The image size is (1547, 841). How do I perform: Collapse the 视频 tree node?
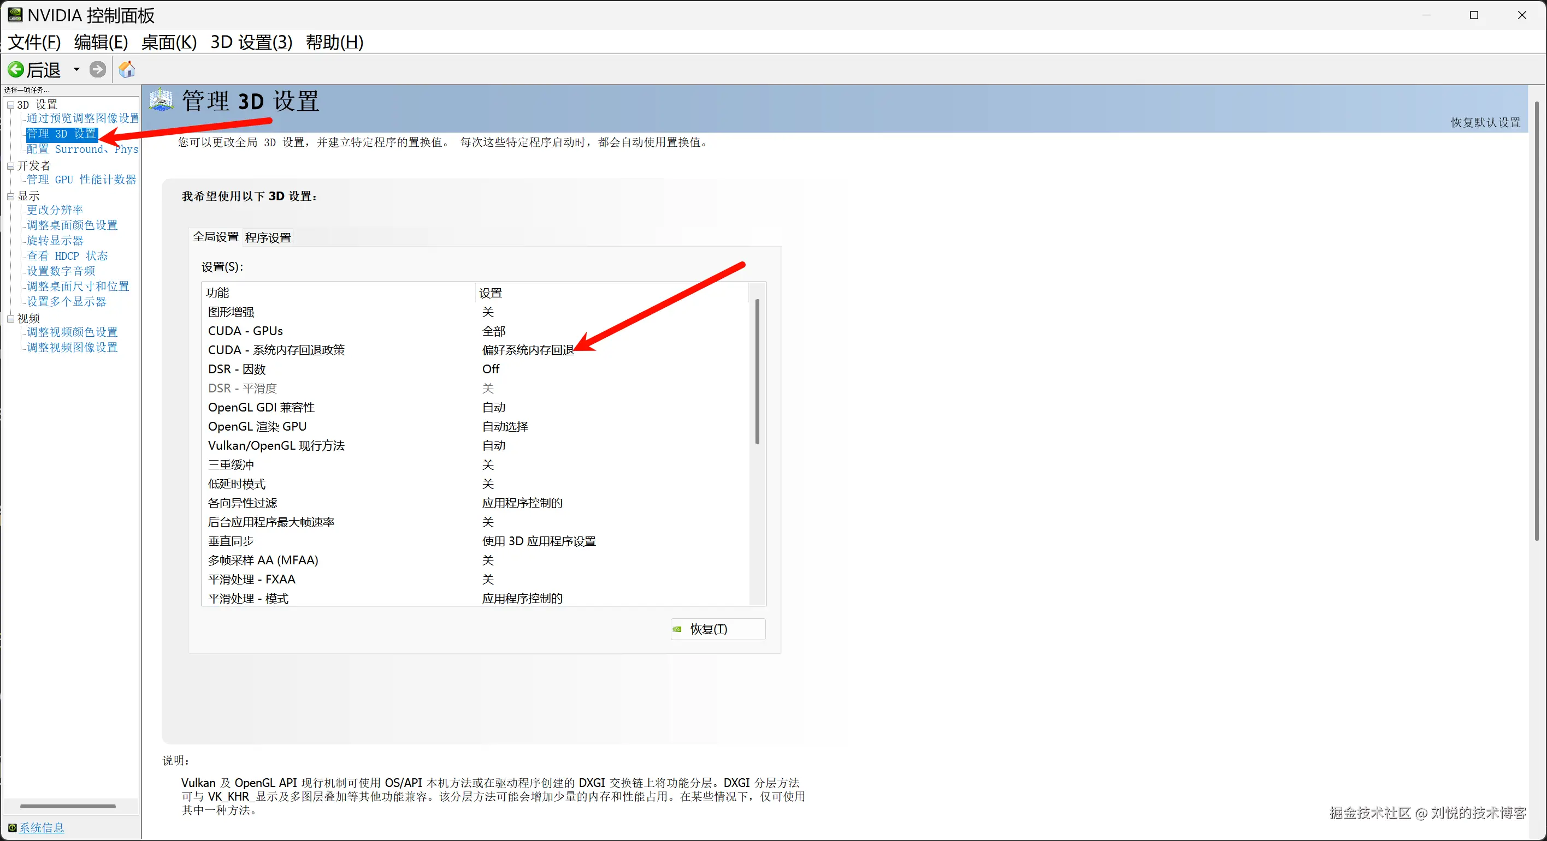[10, 319]
